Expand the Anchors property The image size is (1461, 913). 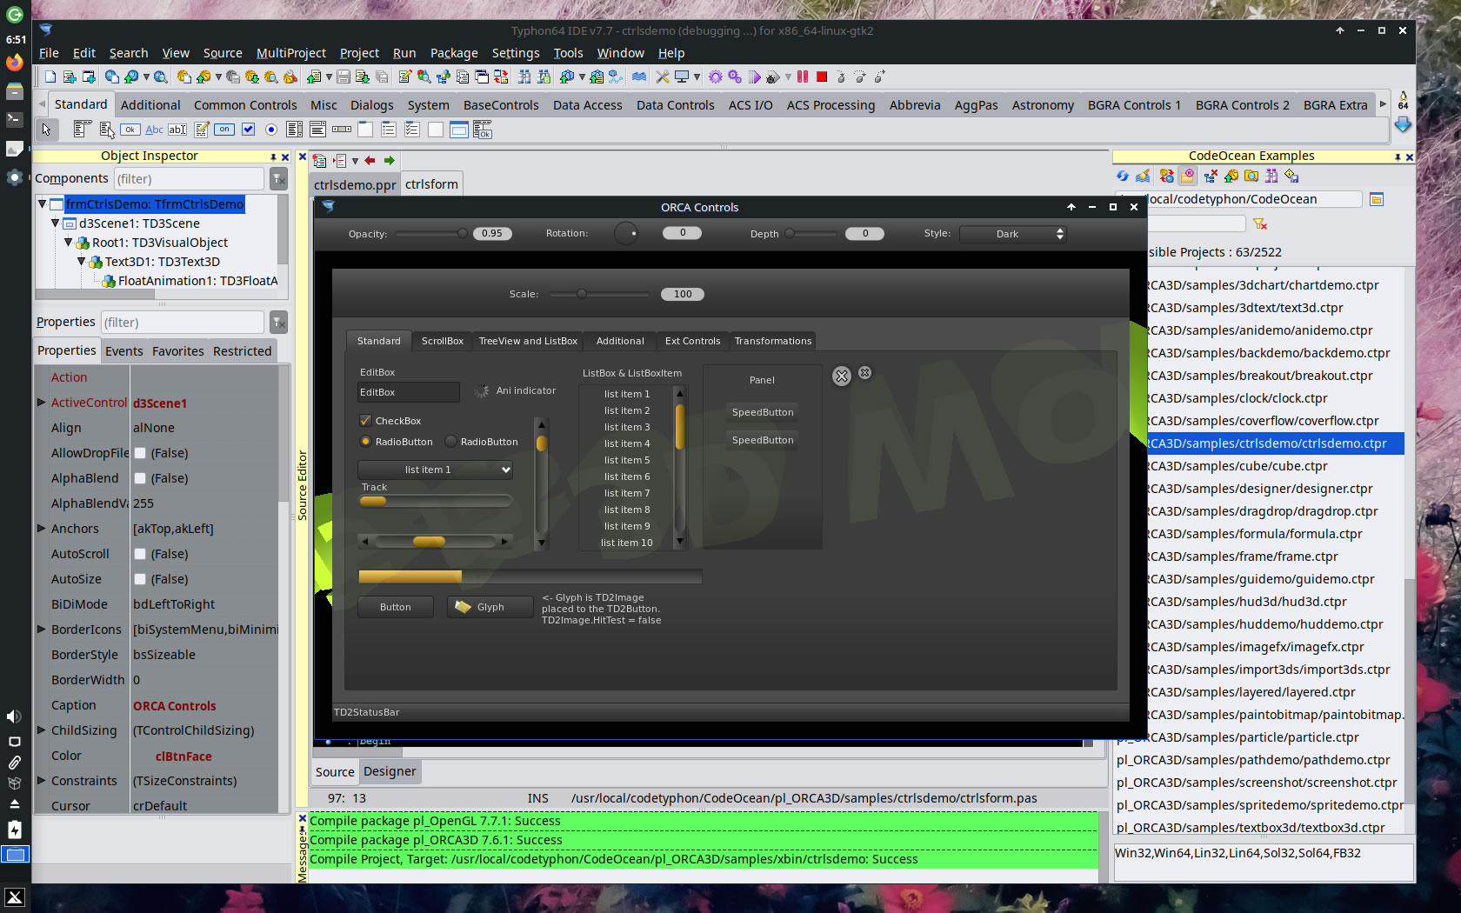(41, 529)
